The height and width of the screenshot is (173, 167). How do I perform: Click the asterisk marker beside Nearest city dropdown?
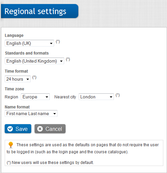(118, 95)
